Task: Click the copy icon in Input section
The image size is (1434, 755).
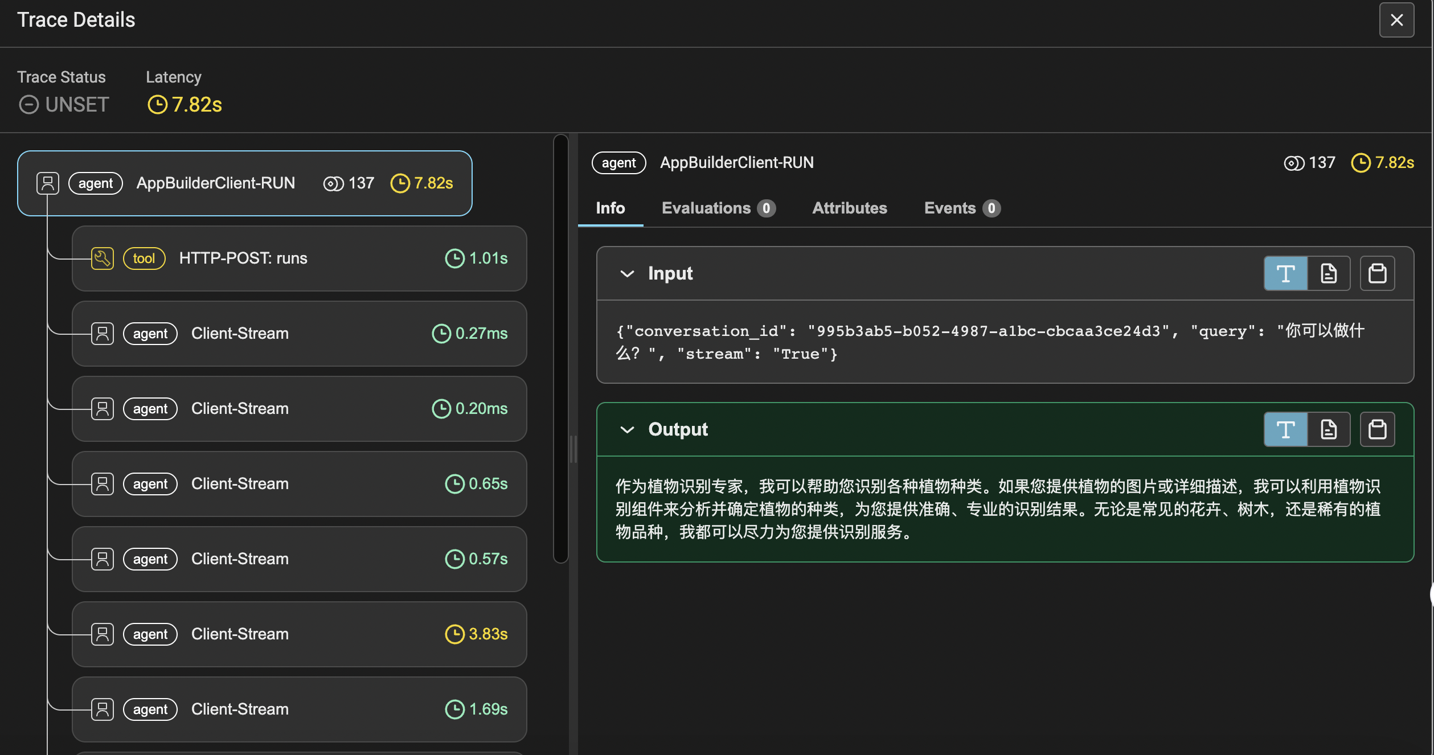Action: [1377, 273]
